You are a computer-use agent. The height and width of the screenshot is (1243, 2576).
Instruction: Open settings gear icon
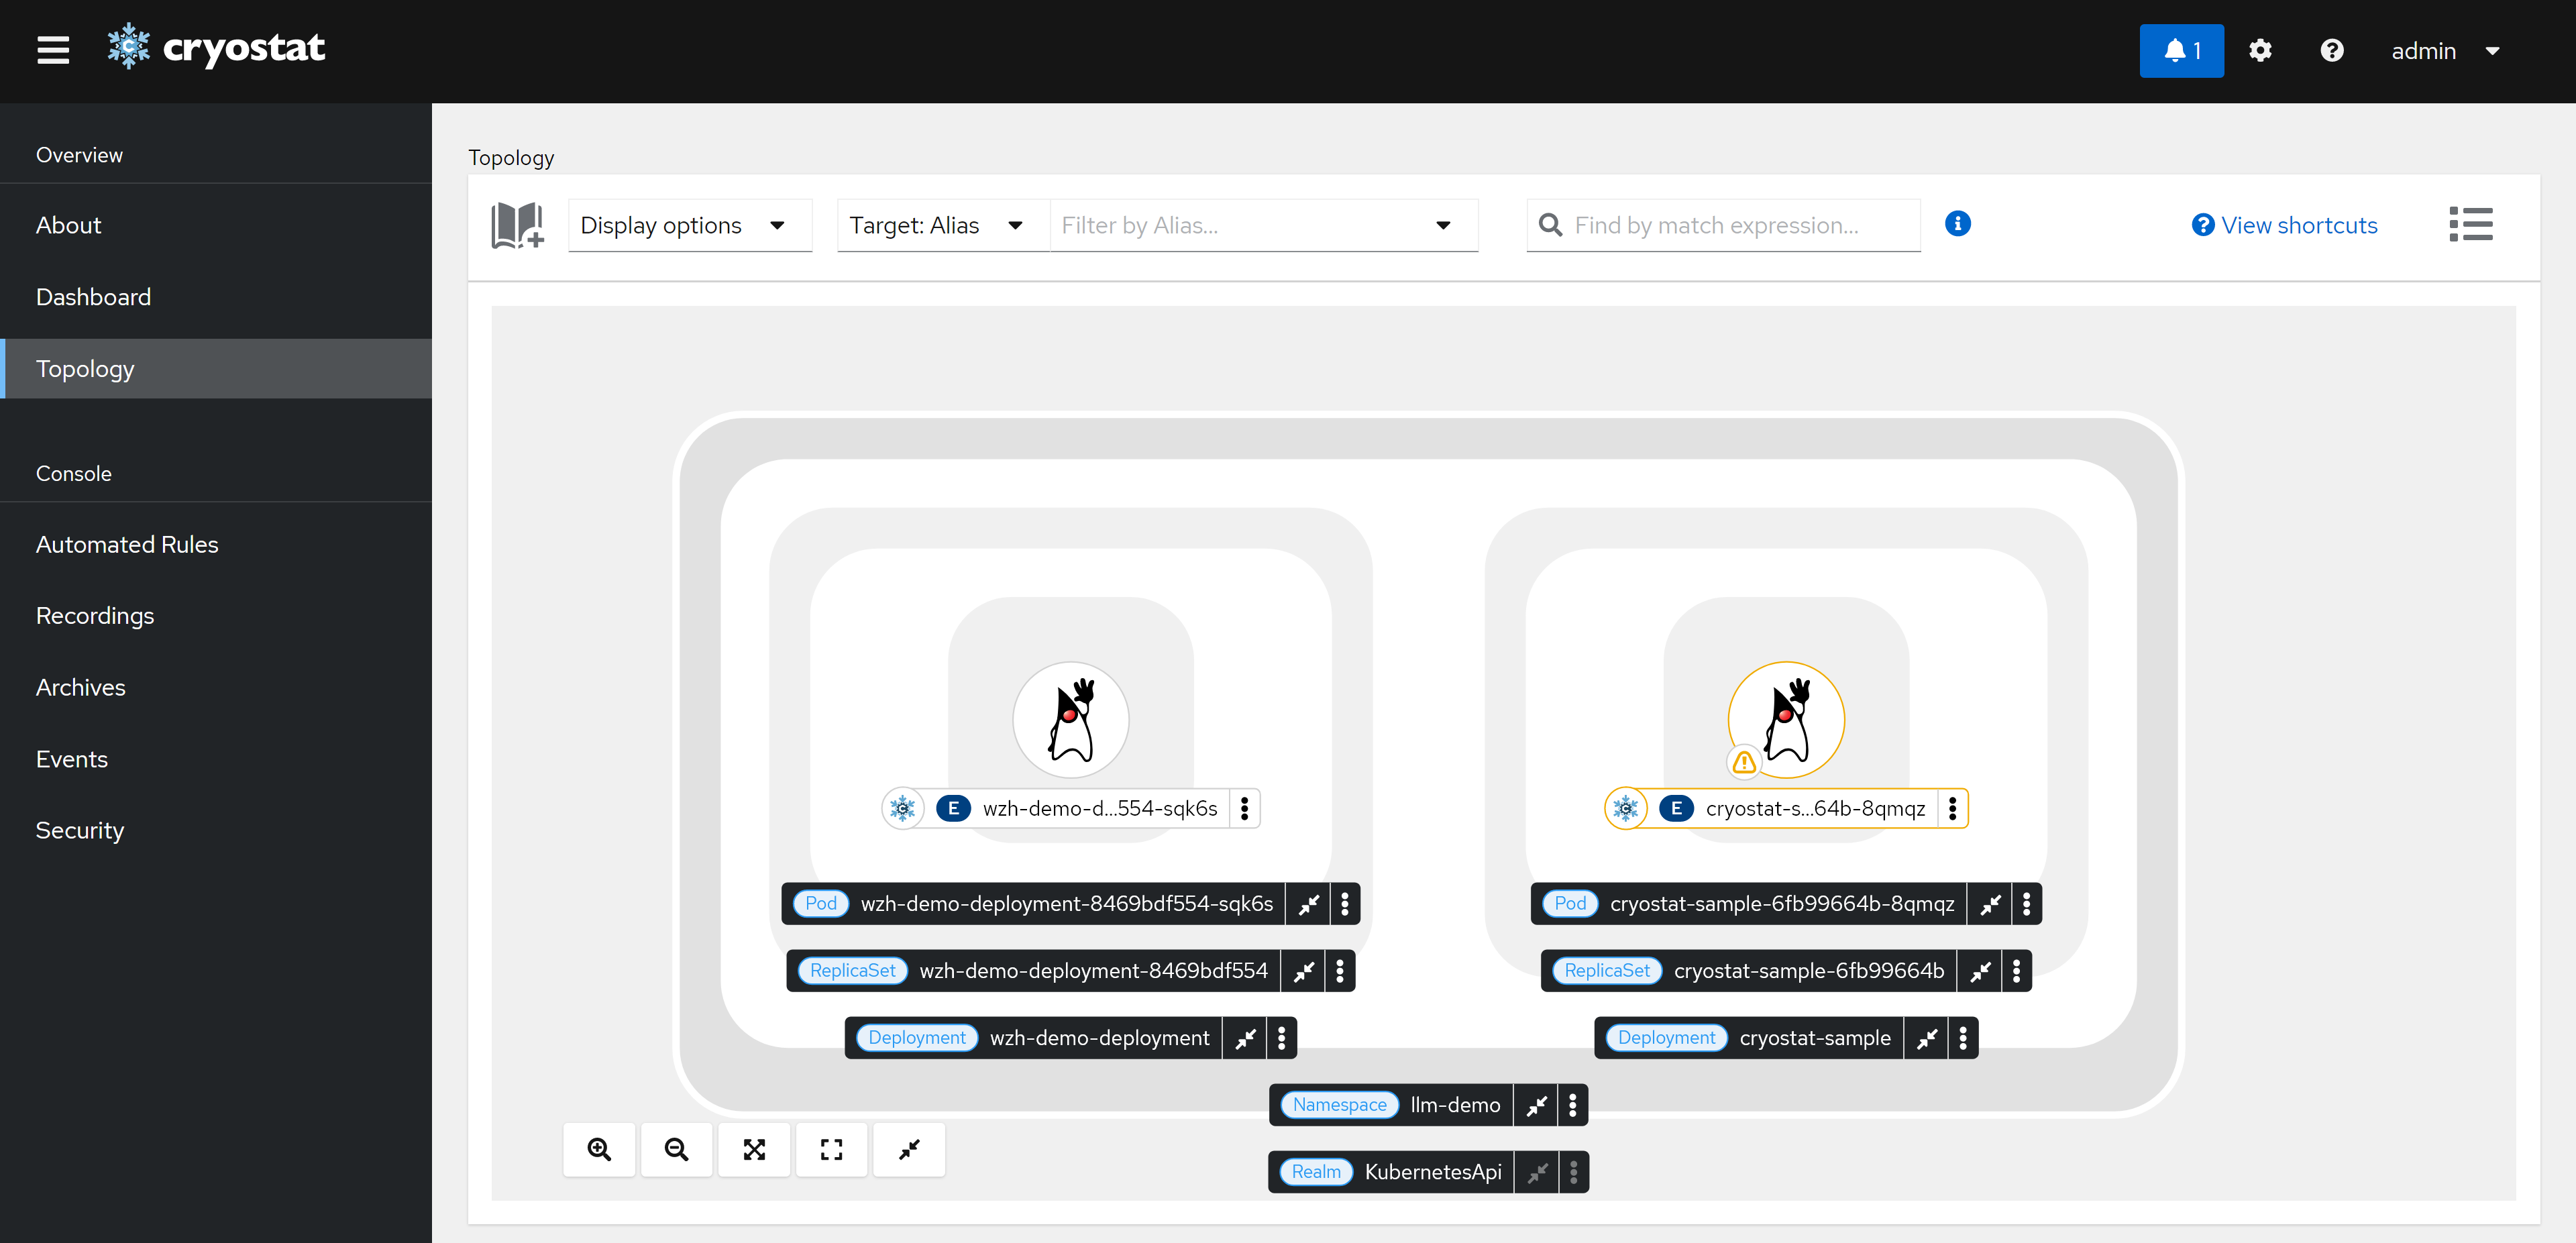(2260, 51)
